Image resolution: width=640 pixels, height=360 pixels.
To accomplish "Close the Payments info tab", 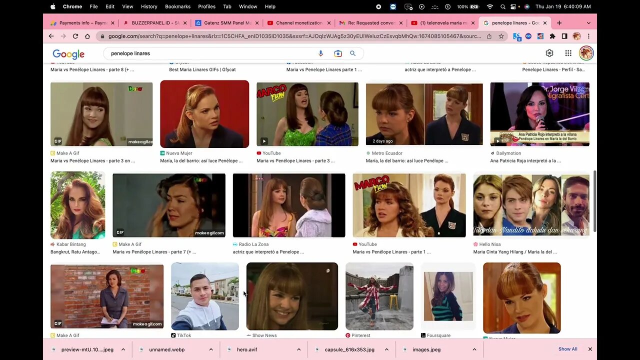I will click(x=112, y=23).
